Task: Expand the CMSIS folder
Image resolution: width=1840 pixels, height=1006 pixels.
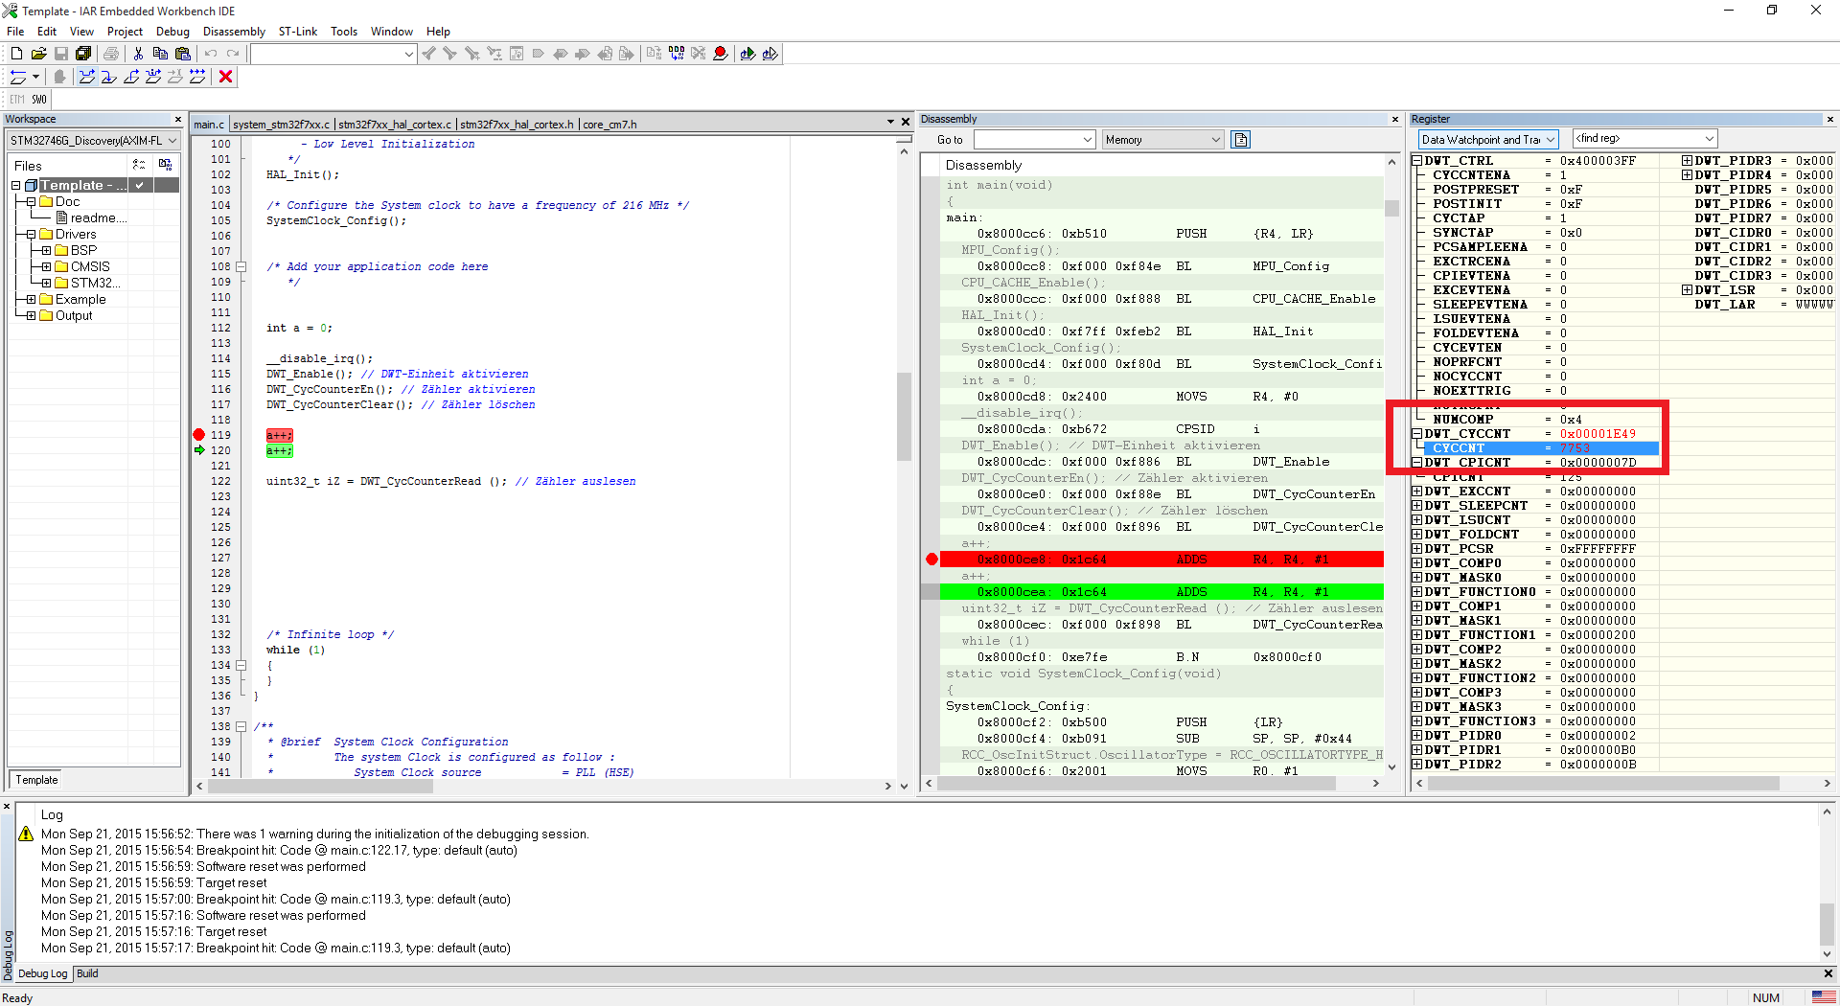Action: tap(46, 267)
